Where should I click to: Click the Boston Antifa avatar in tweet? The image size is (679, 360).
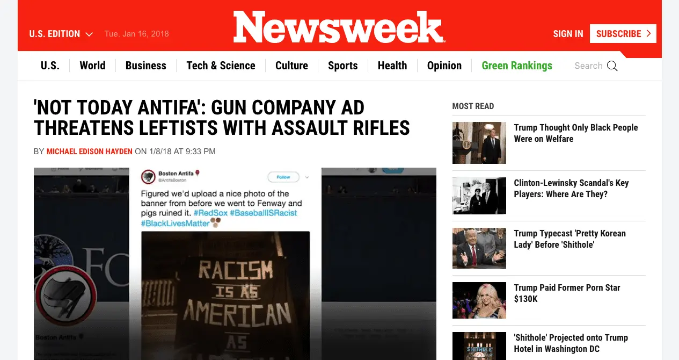[x=148, y=176]
